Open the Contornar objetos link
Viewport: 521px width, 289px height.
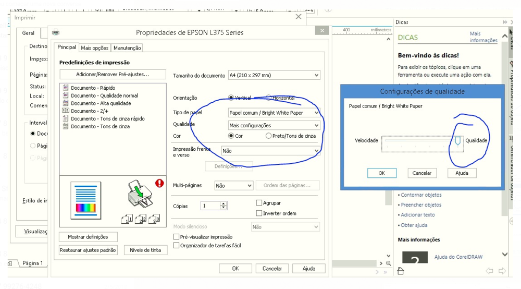pos(421,195)
